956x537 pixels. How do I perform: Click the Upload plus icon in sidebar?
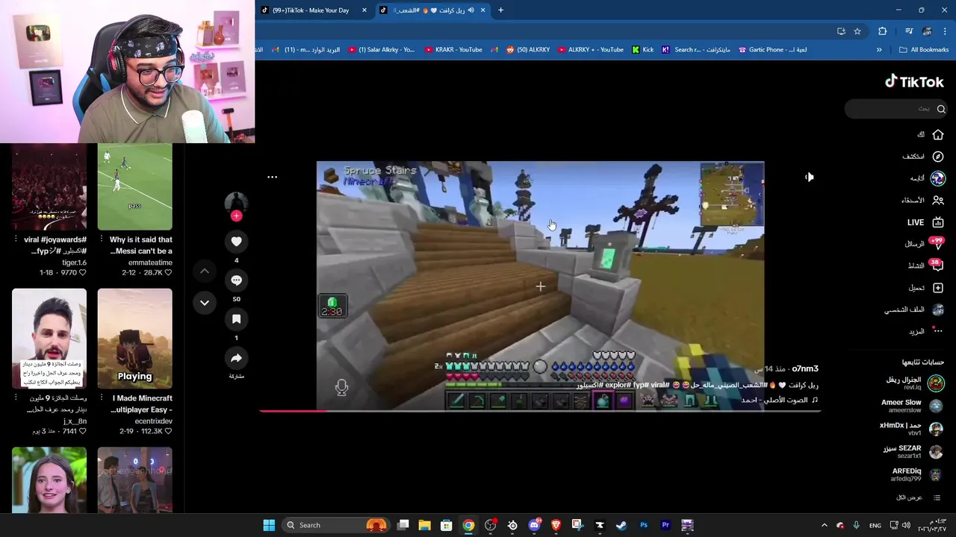click(x=938, y=288)
